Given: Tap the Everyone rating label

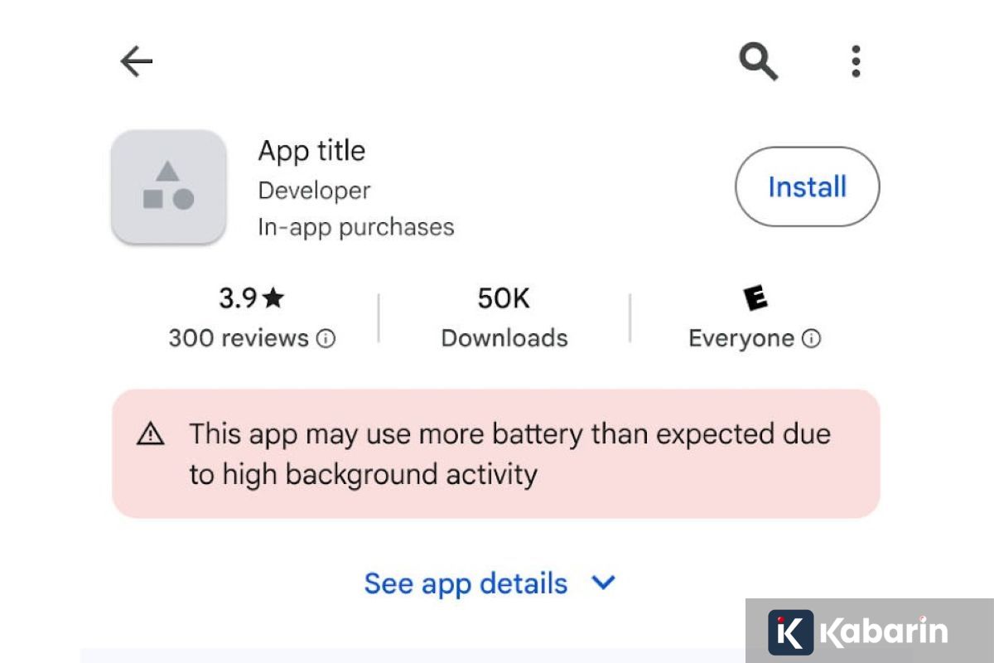Looking at the screenshot, I should (741, 338).
